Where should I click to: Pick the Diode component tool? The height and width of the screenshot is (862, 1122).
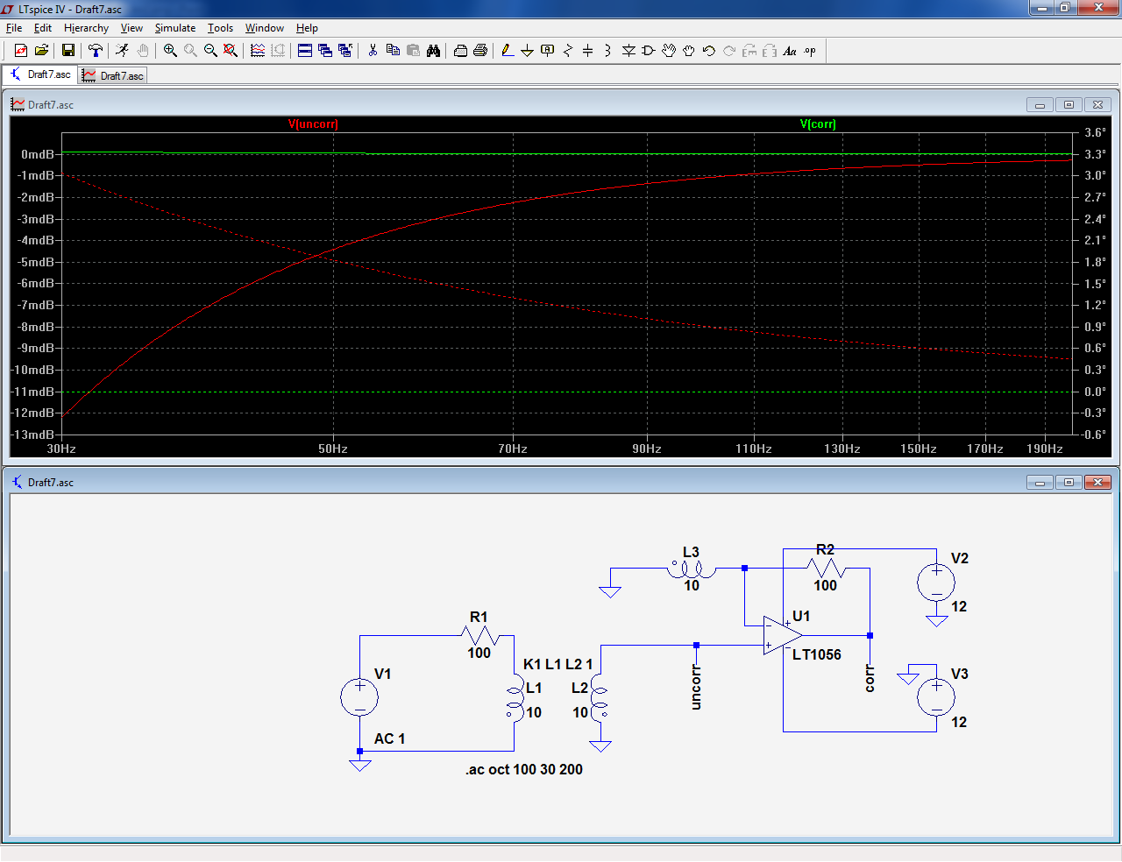[x=628, y=51]
